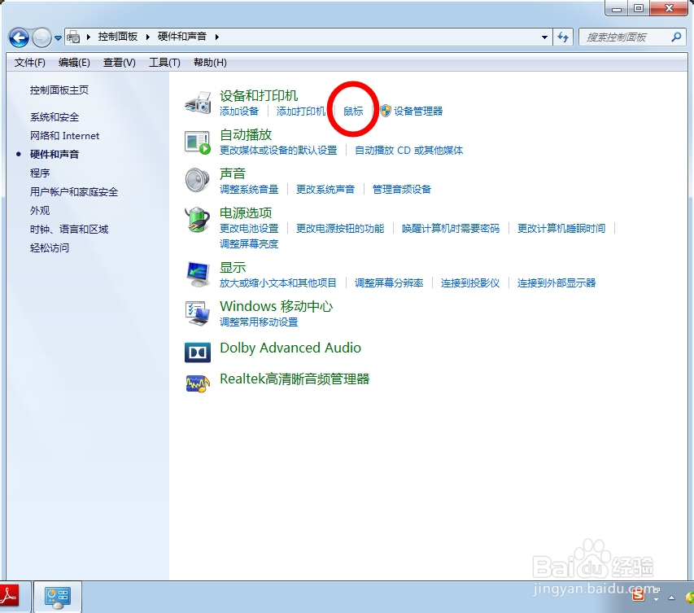
Task: Open the 文件(F) menu
Action: [x=29, y=63]
